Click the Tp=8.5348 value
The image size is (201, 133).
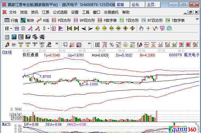(52, 55)
